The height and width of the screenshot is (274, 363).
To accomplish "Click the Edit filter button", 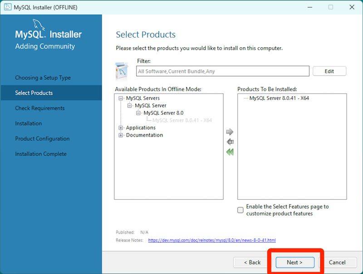I will click(x=329, y=71).
